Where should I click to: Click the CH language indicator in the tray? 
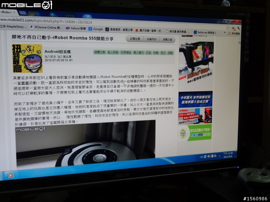pyautogui.click(x=201, y=157)
